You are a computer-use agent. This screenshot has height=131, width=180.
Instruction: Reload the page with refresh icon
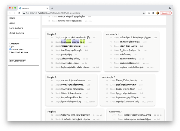click(19, 13)
